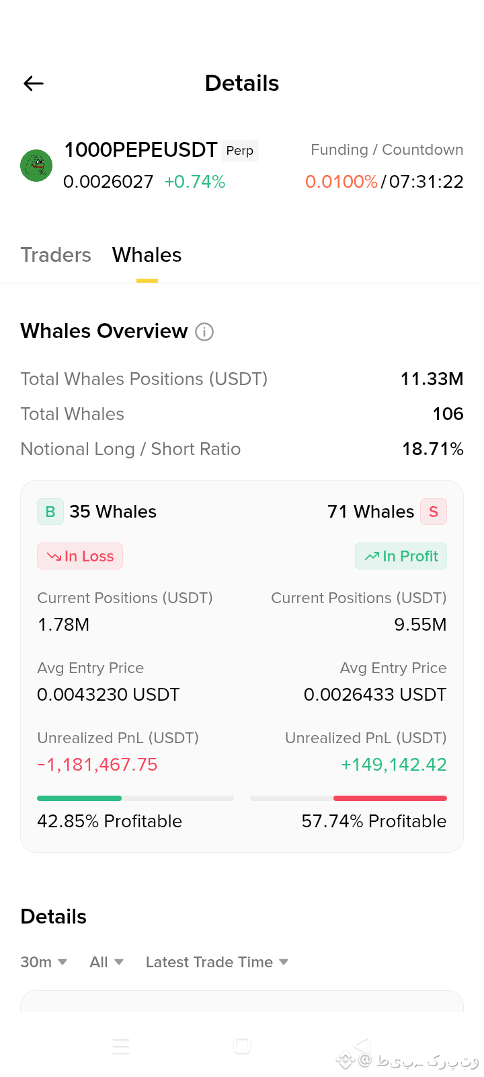Tap the back arrow icon
484x1077 pixels.
point(34,83)
